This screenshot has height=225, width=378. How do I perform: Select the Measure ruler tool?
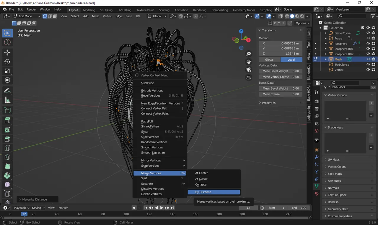point(7,100)
